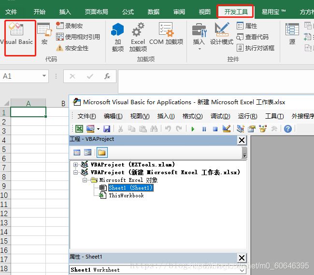Open Object Browser toolbar icon

[263, 129]
